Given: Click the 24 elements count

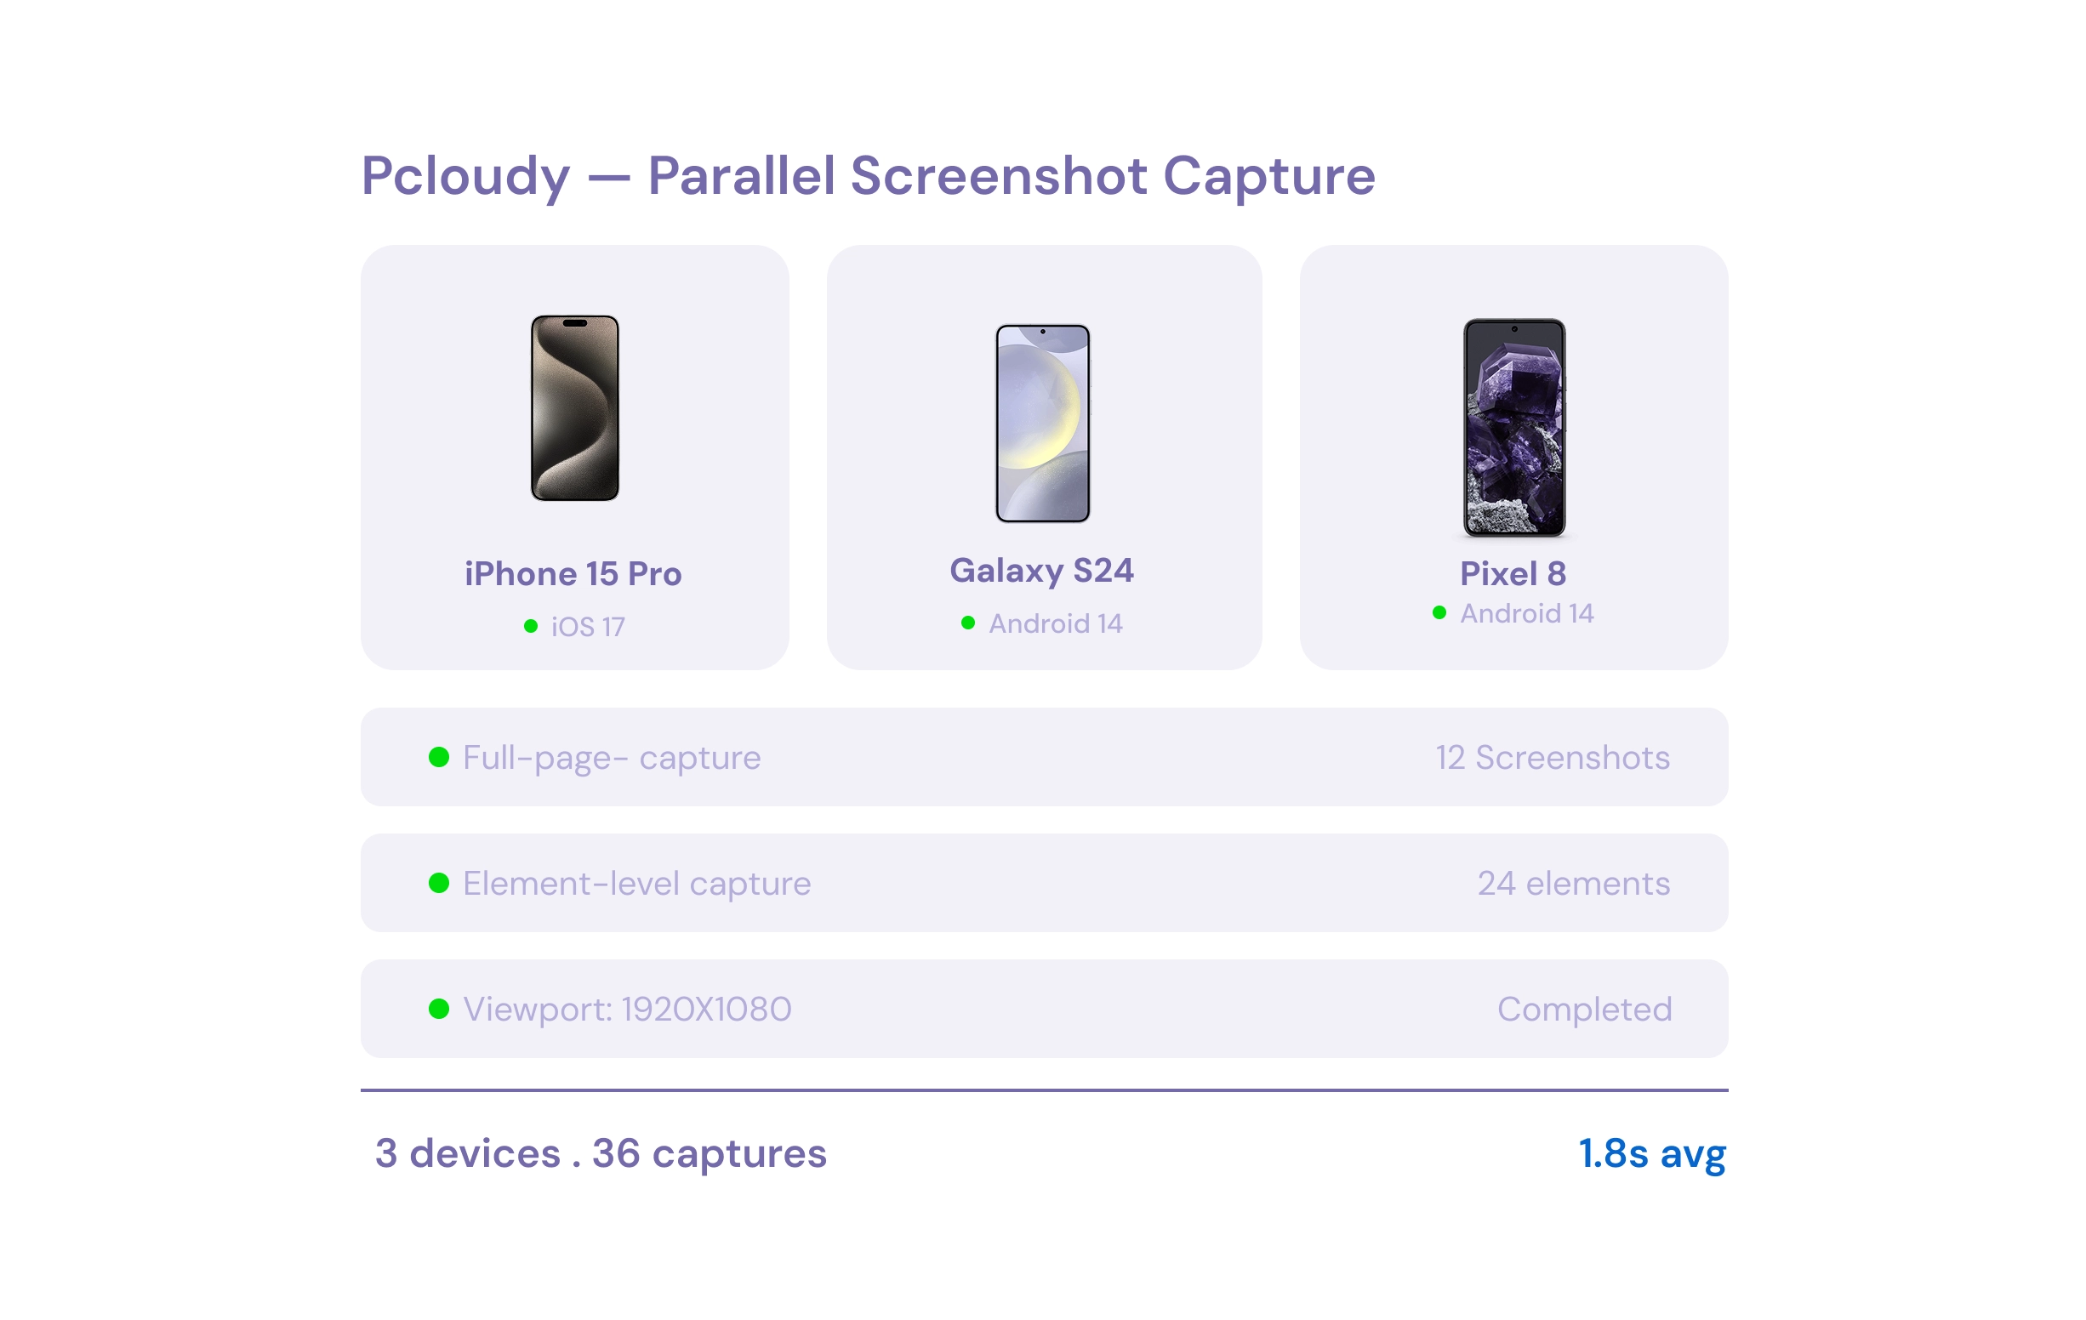Looking at the screenshot, I should (1574, 884).
